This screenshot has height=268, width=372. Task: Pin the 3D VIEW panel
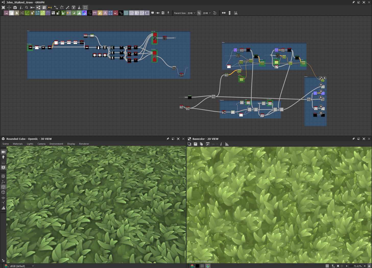pyautogui.click(x=168, y=139)
